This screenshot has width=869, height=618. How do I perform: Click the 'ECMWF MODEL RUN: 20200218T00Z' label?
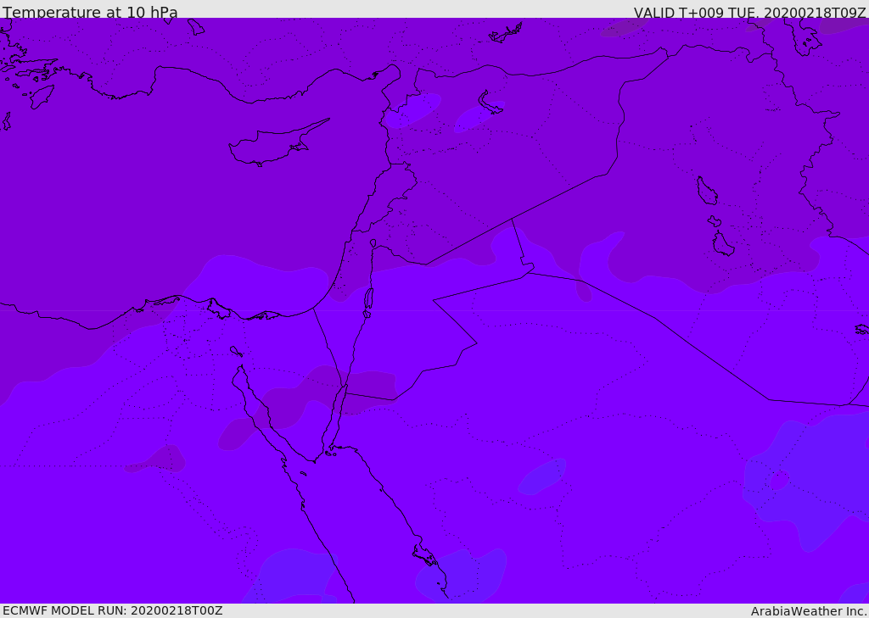click(113, 610)
